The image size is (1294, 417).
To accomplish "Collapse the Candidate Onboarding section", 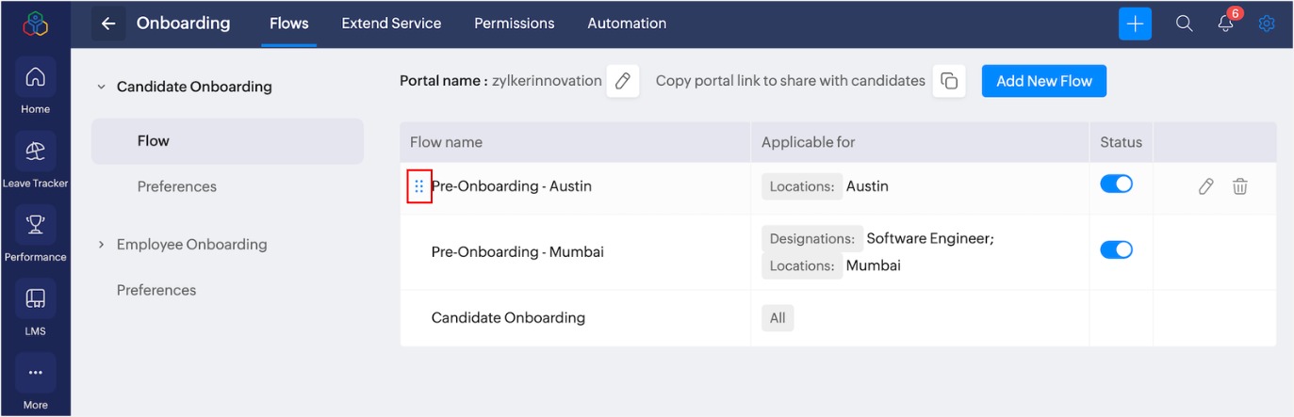I will [102, 87].
